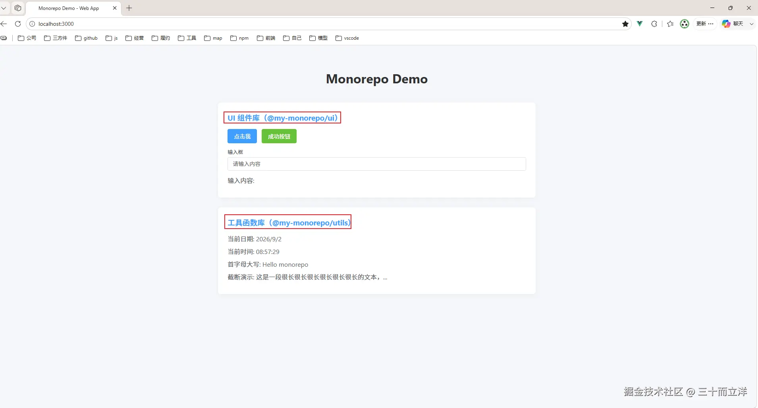
Task: Open the Vue devtools extension icon
Action: click(x=640, y=24)
